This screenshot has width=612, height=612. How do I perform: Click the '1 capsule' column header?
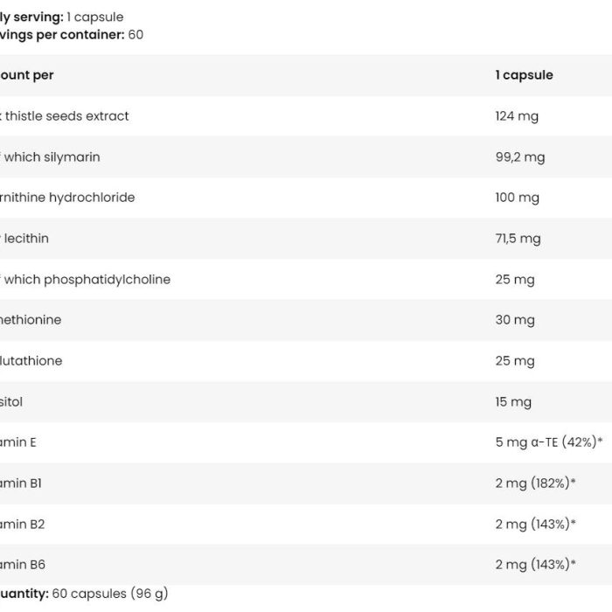click(524, 75)
